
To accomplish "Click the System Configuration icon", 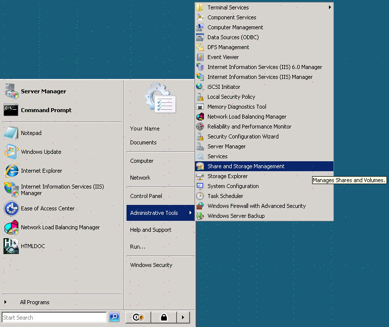I will coord(200,186).
